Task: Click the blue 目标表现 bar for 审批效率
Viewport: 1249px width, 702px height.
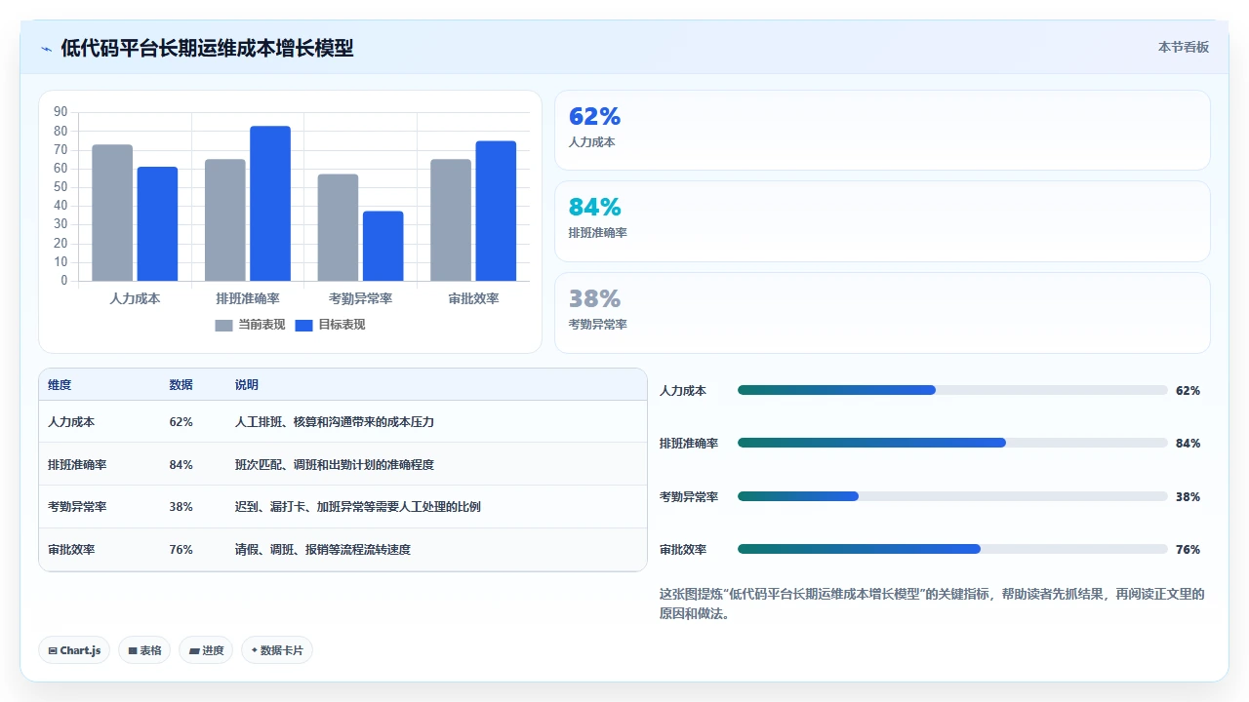Action: [496, 211]
